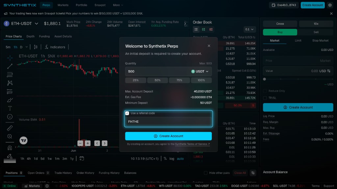
Task: Select the ruler measure tool
Action: point(10,128)
